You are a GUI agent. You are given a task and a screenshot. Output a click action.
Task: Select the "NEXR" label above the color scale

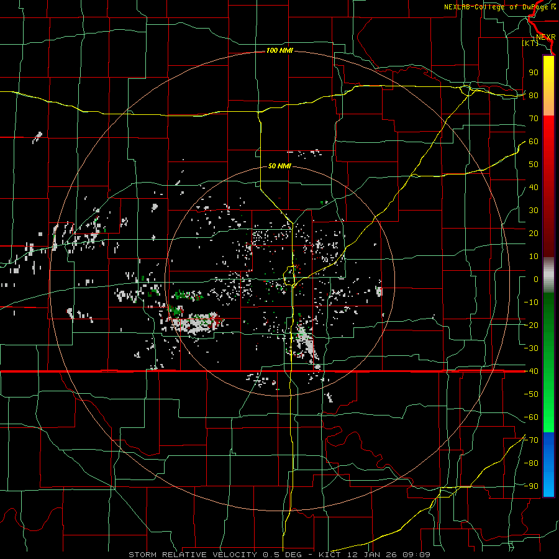(x=545, y=37)
